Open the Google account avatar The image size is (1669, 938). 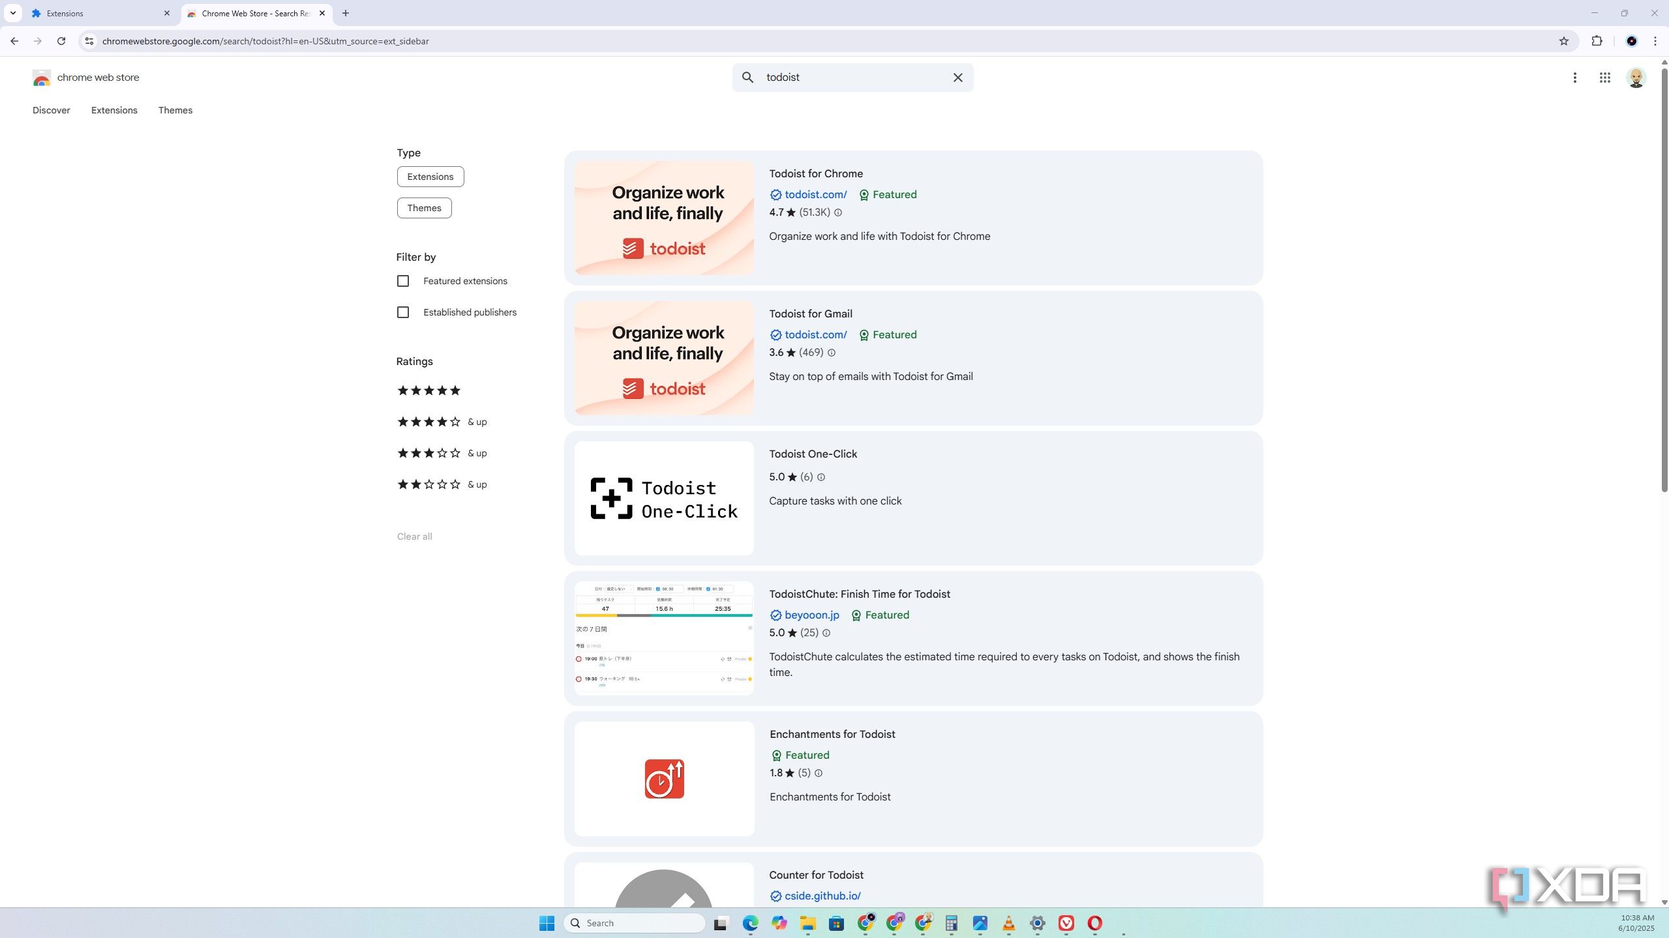pyautogui.click(x=1636, y=78)
